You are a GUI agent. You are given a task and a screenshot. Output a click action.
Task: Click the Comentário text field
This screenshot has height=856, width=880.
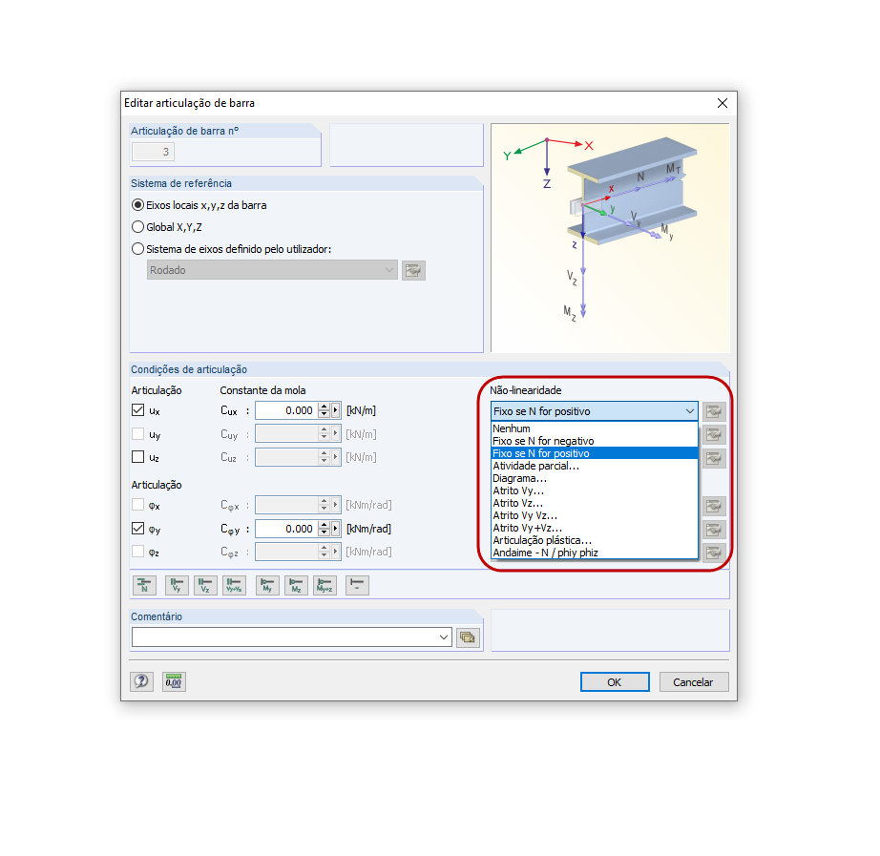pos(284,637)
